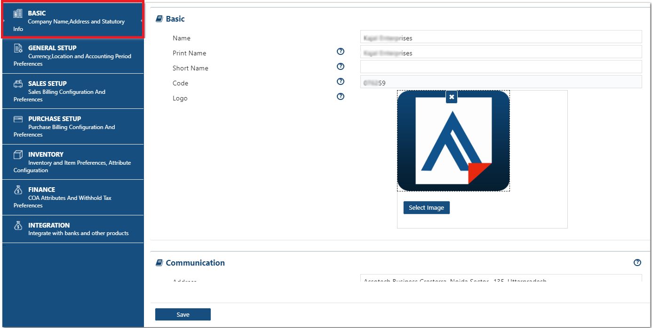Click the Purchase Setup card icon
The height and width of the screenshot is (328, 652).
[x=18, y=119]
